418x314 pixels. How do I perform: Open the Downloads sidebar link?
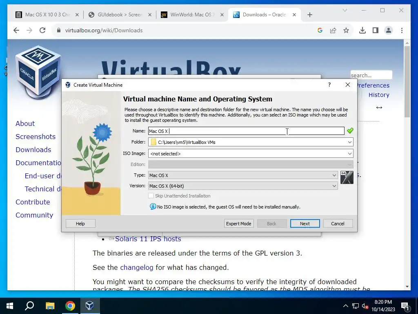click(x=33, y=150)
